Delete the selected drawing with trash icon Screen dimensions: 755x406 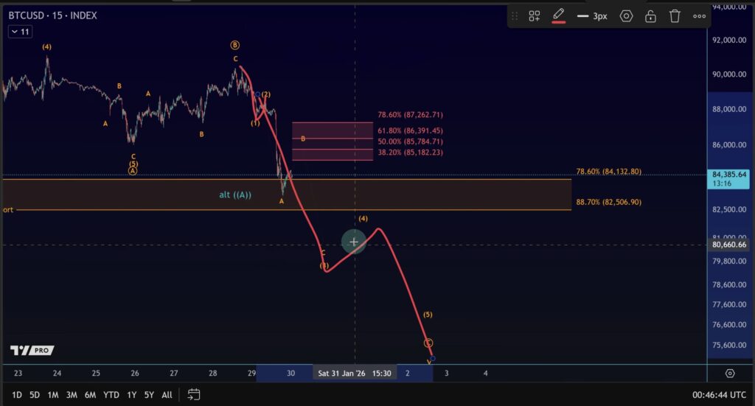point(675,15)
